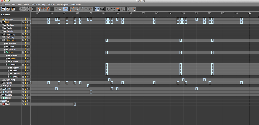Expand the Light.3 tree node
Viewport: 259px width, 125px height.
pyautogui.click(x=1, y=86)
